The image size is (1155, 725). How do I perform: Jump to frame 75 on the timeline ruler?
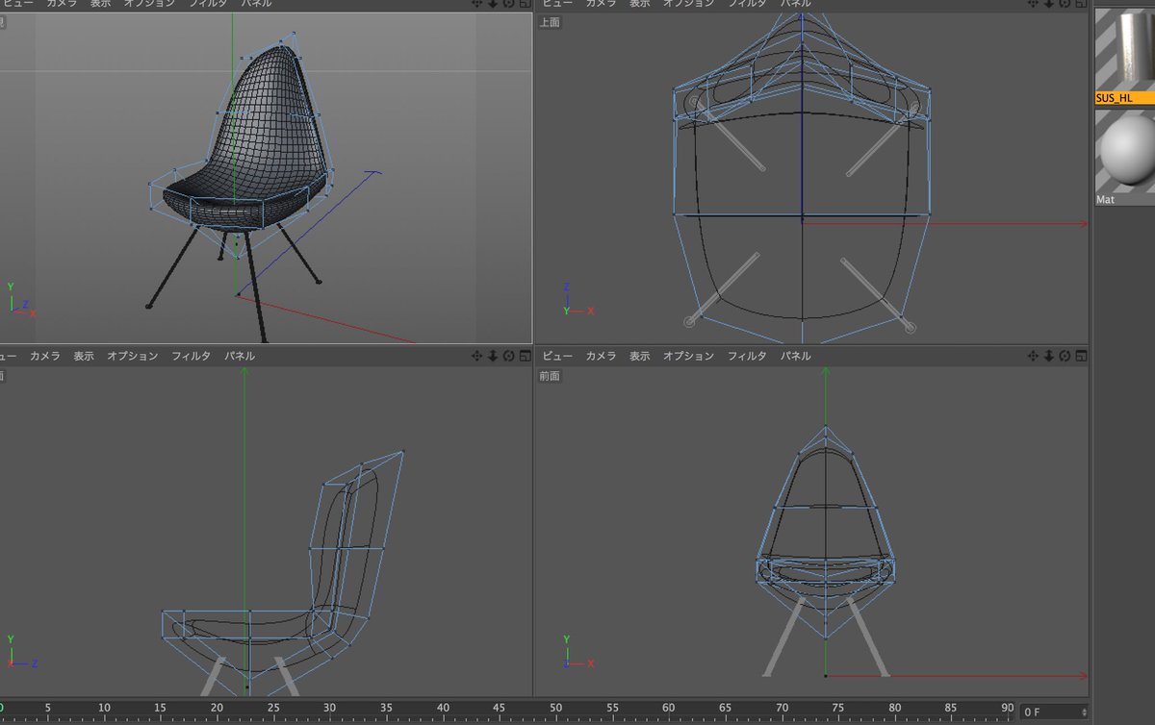pos(837,710)
